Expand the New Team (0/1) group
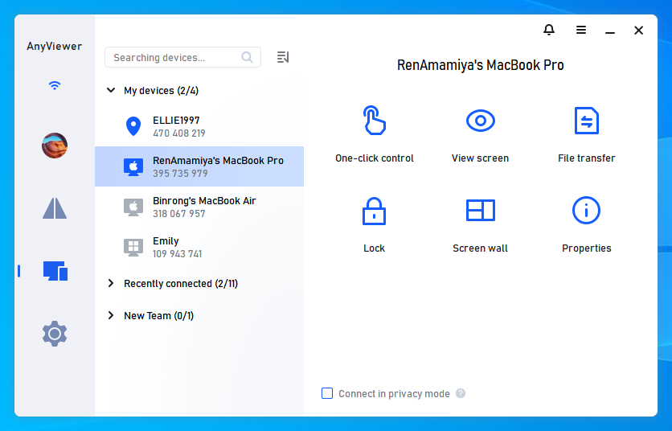 (111, 315)
